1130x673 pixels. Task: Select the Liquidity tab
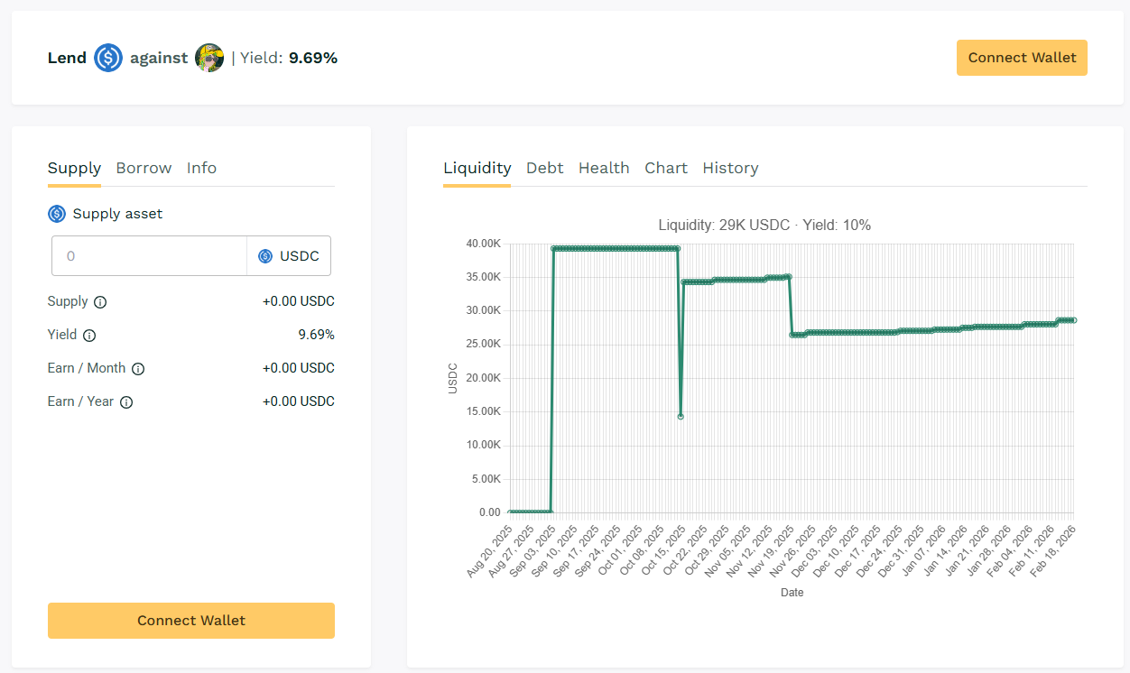pos(477,168)
